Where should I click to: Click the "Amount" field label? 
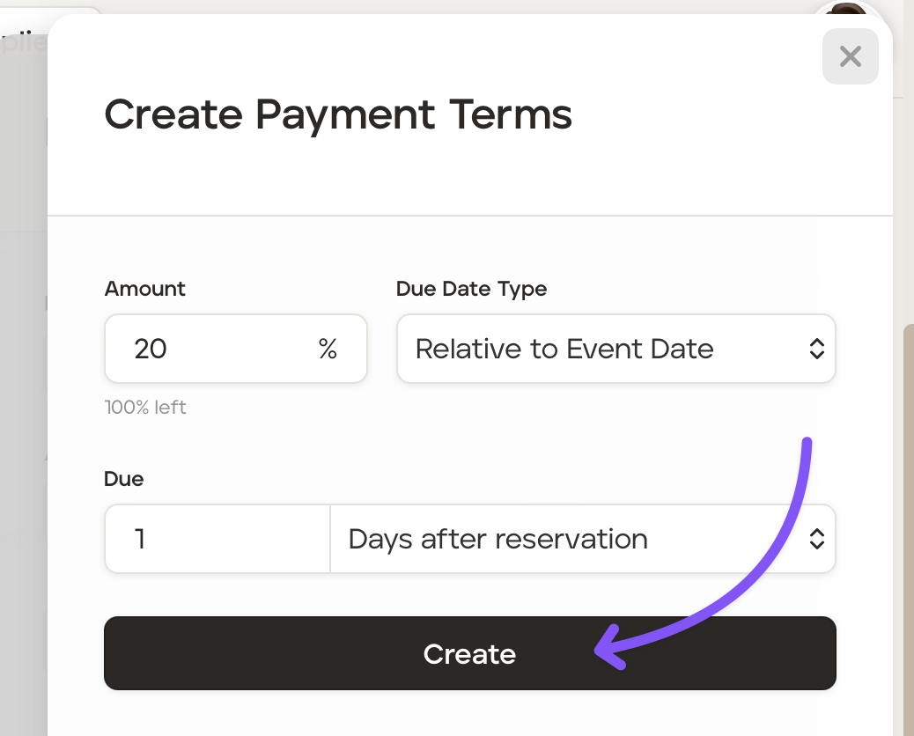pos(145,289)
